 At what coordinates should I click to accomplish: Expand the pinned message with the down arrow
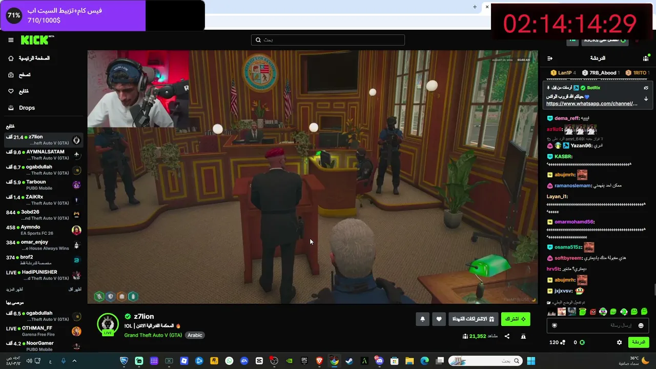pos(646,98)
